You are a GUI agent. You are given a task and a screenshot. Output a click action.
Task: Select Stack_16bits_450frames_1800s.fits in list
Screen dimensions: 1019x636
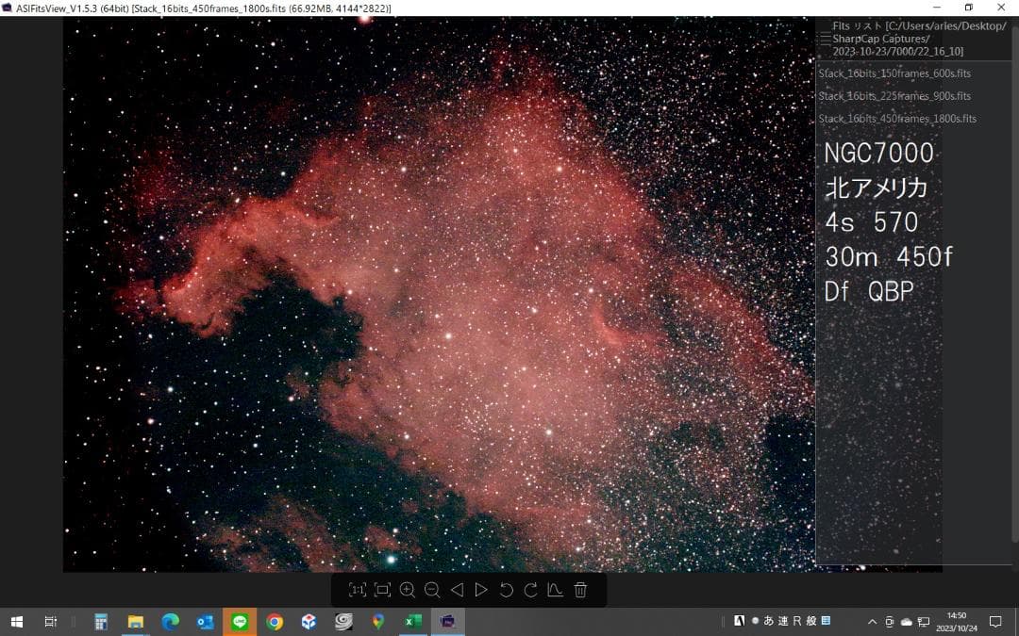point(897,119)
